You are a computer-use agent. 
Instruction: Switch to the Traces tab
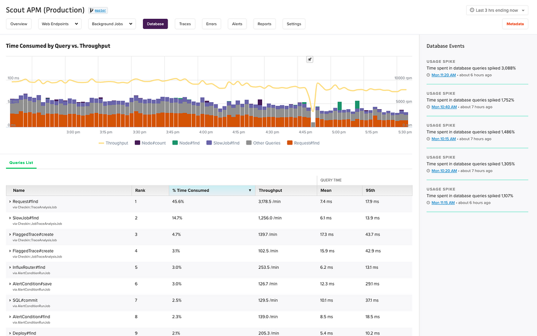coord(185,24)
